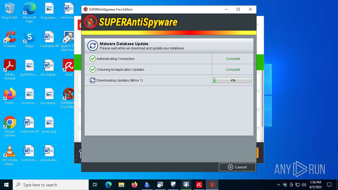Click the SUPERAntiSpyware title bar icon
Viewport: 338px width, 190px height.
tap(86, 9)
